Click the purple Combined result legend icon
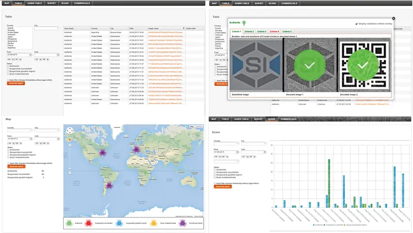413x233 pixels. [x=182, y=223]
